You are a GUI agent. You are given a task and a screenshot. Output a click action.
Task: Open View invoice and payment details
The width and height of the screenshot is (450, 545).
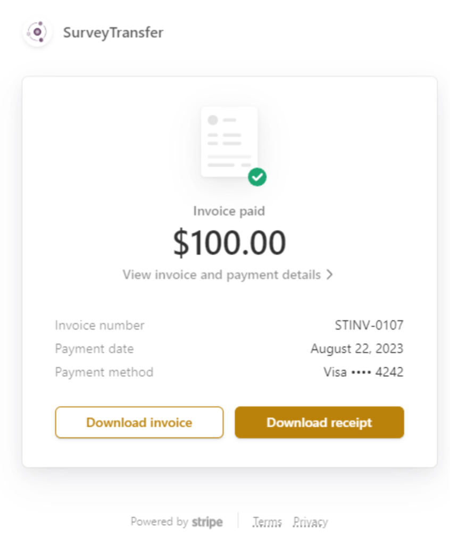coord(222,275)
